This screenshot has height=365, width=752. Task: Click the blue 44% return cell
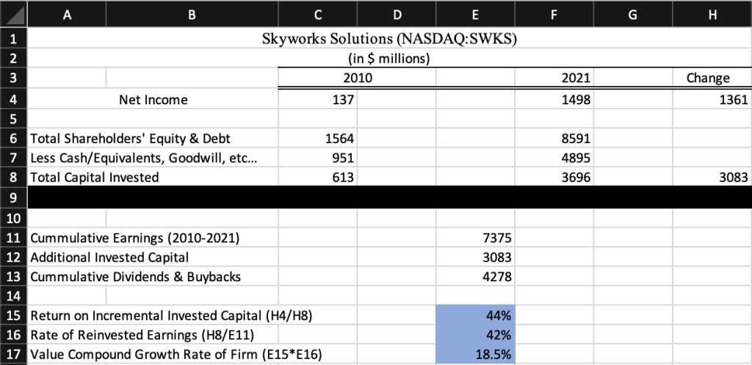click(475, 316)
